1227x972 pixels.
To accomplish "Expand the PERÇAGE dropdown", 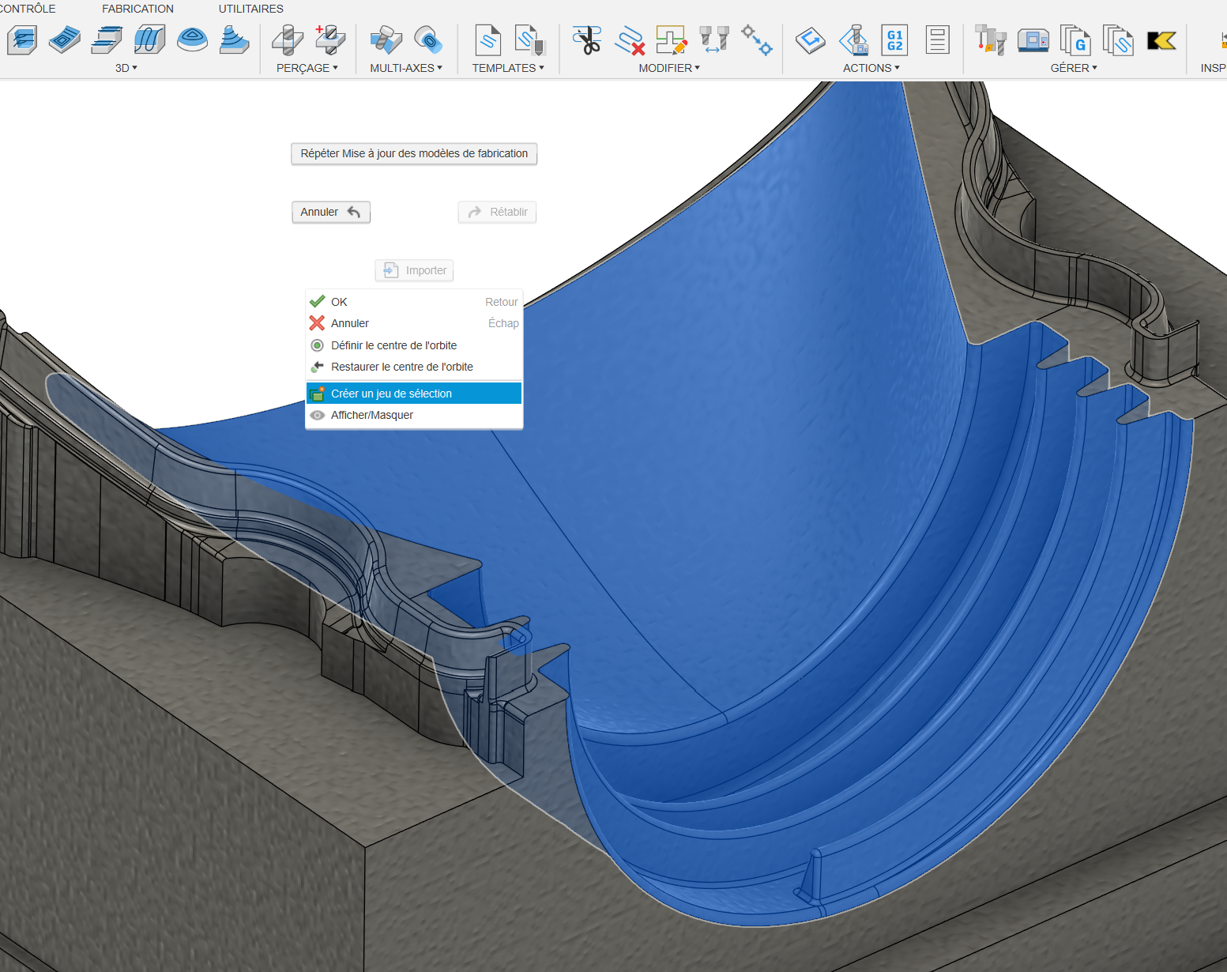I will pyautogui.click(x=307, y=68).
